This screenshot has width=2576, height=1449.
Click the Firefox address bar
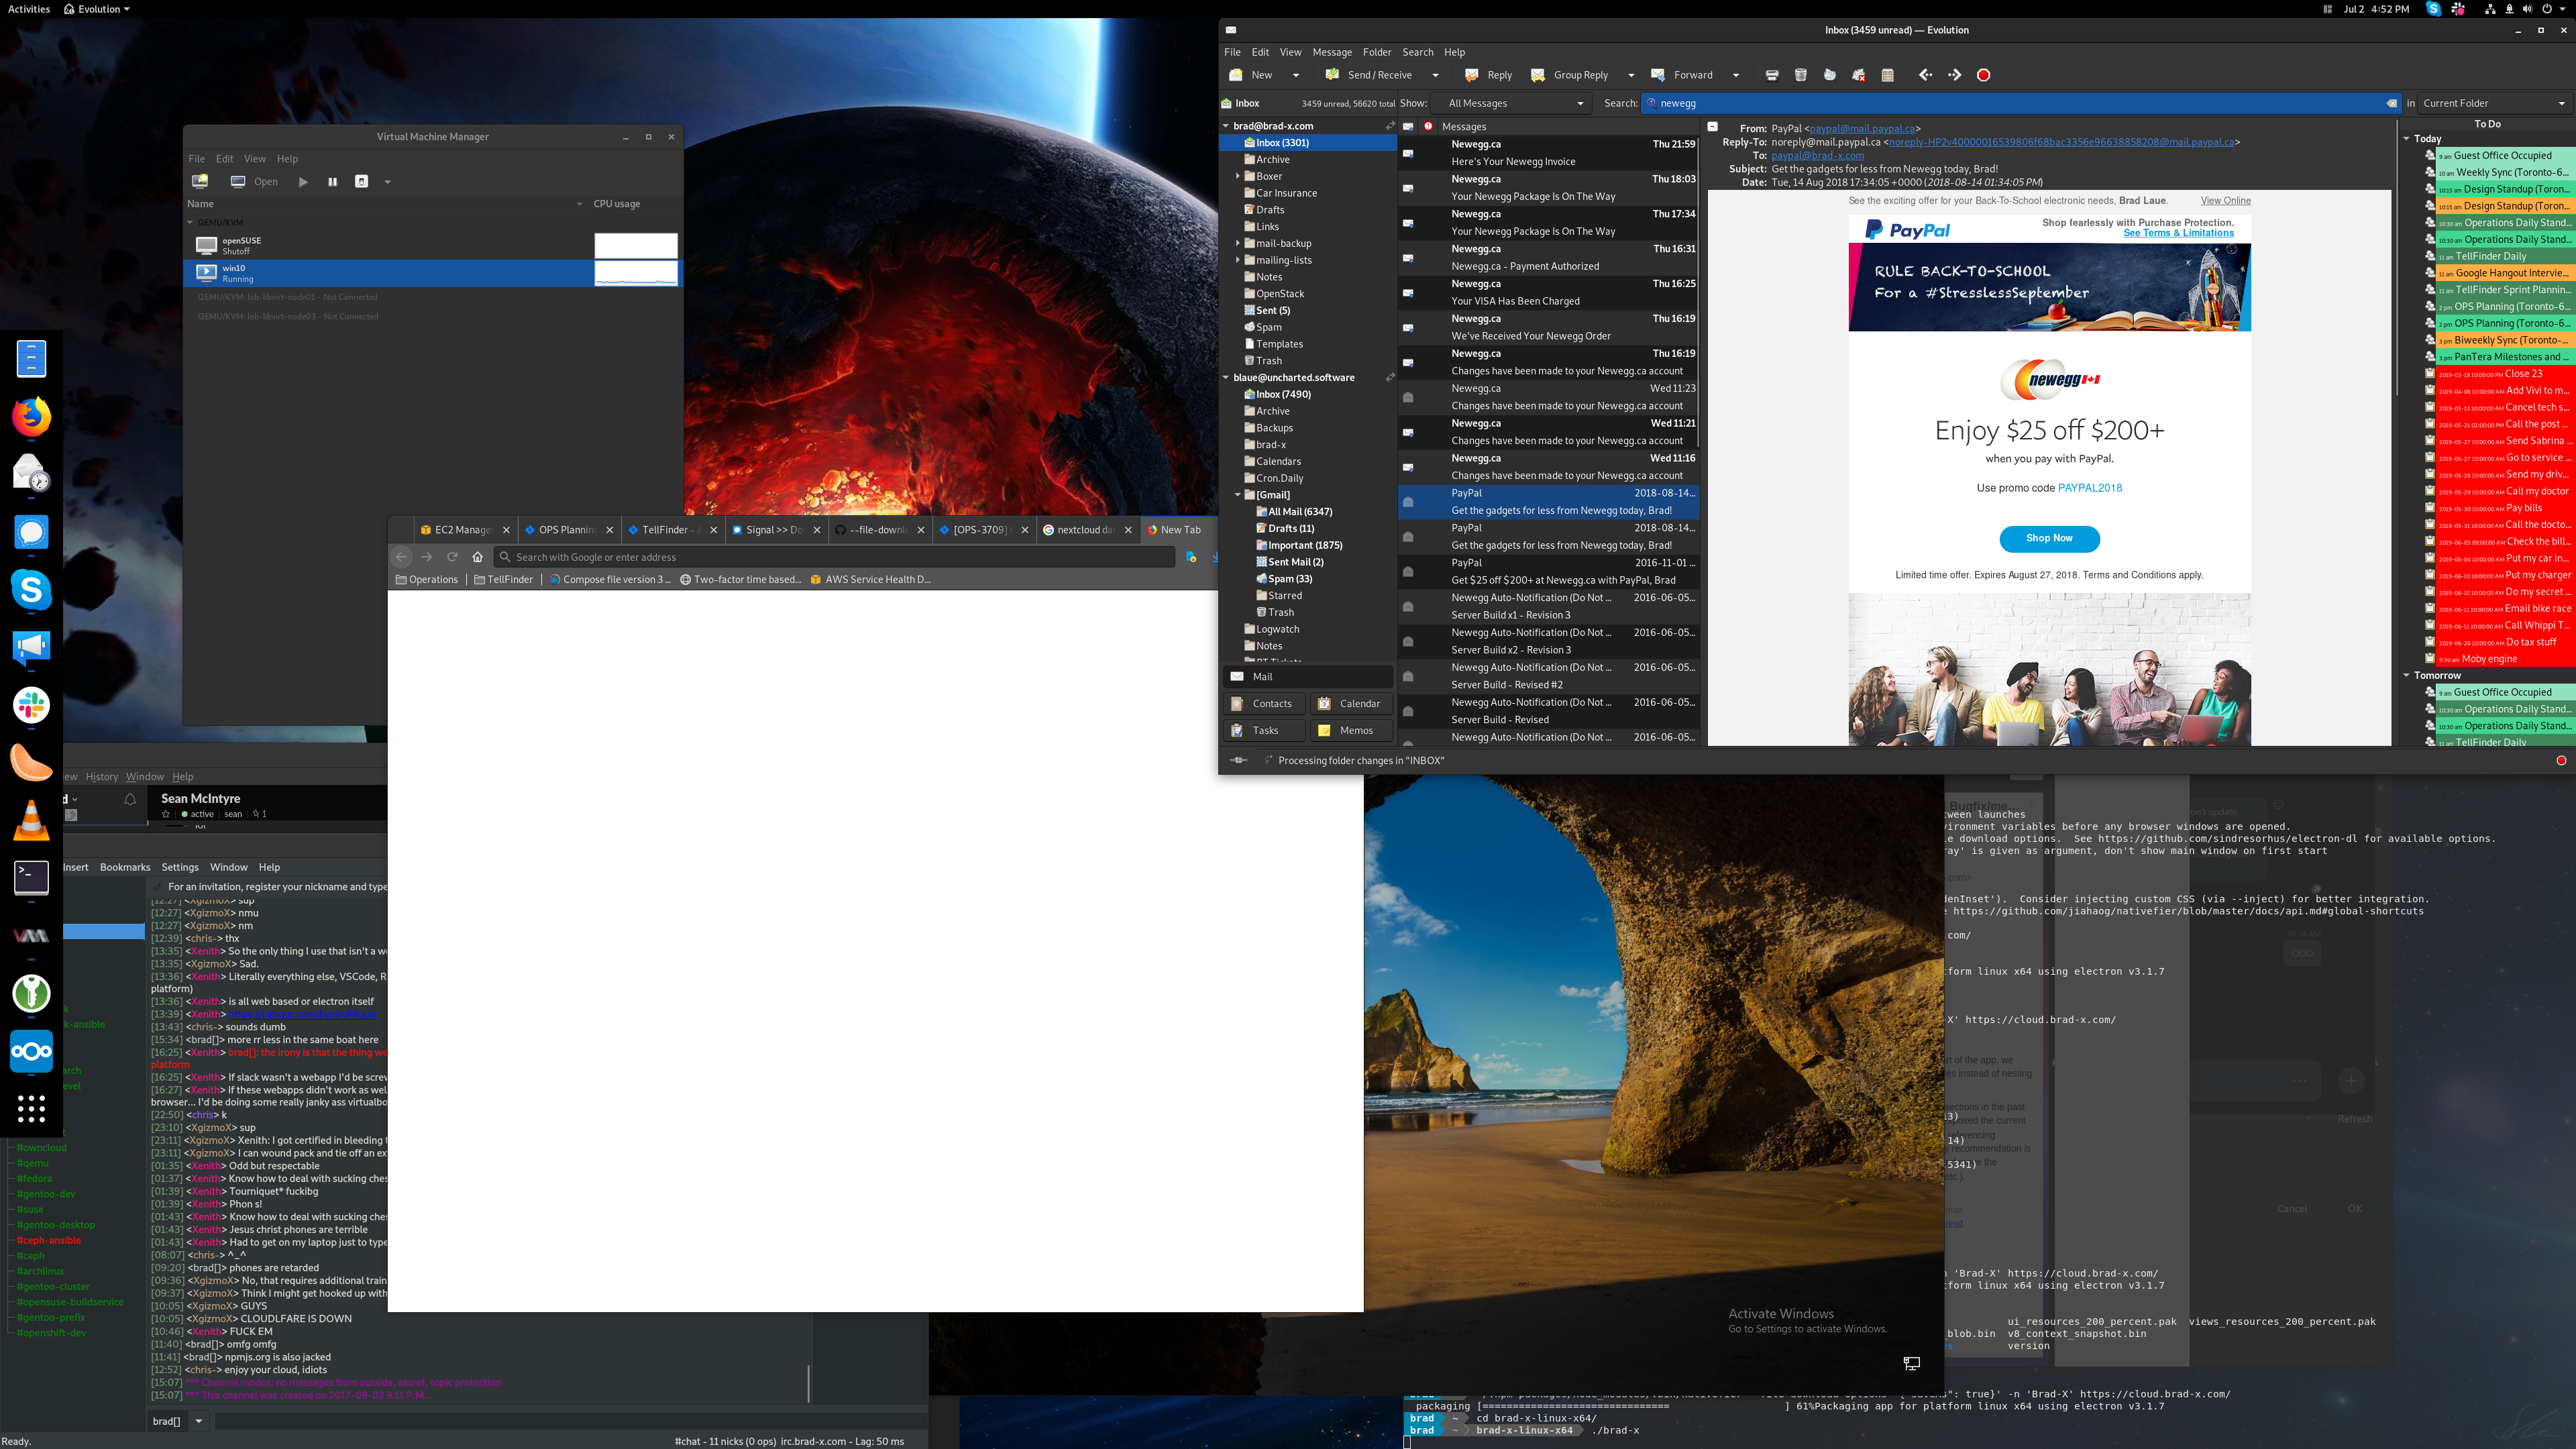click(835, 557)
